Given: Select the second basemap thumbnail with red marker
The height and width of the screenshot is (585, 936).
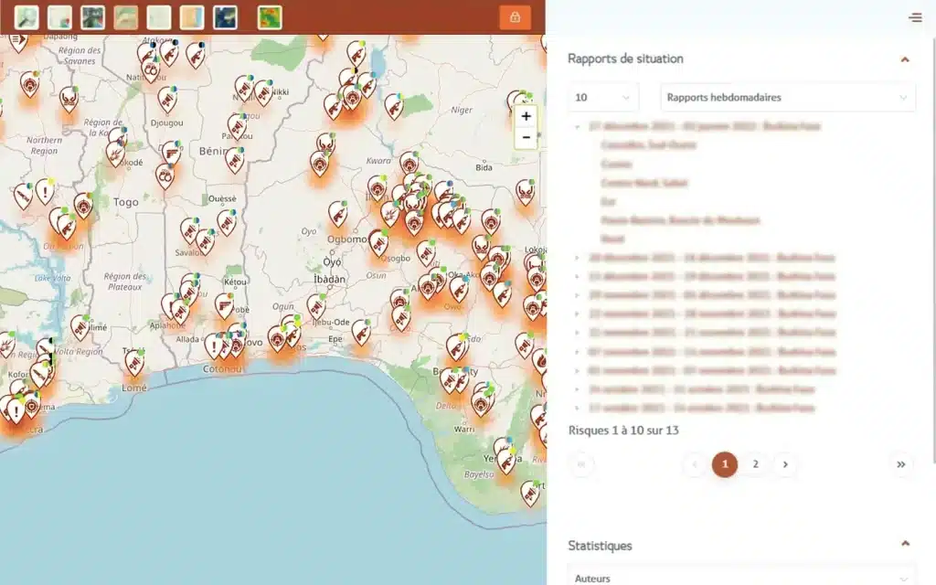Looking at the screenshot, I should click(x=59, y=17).
